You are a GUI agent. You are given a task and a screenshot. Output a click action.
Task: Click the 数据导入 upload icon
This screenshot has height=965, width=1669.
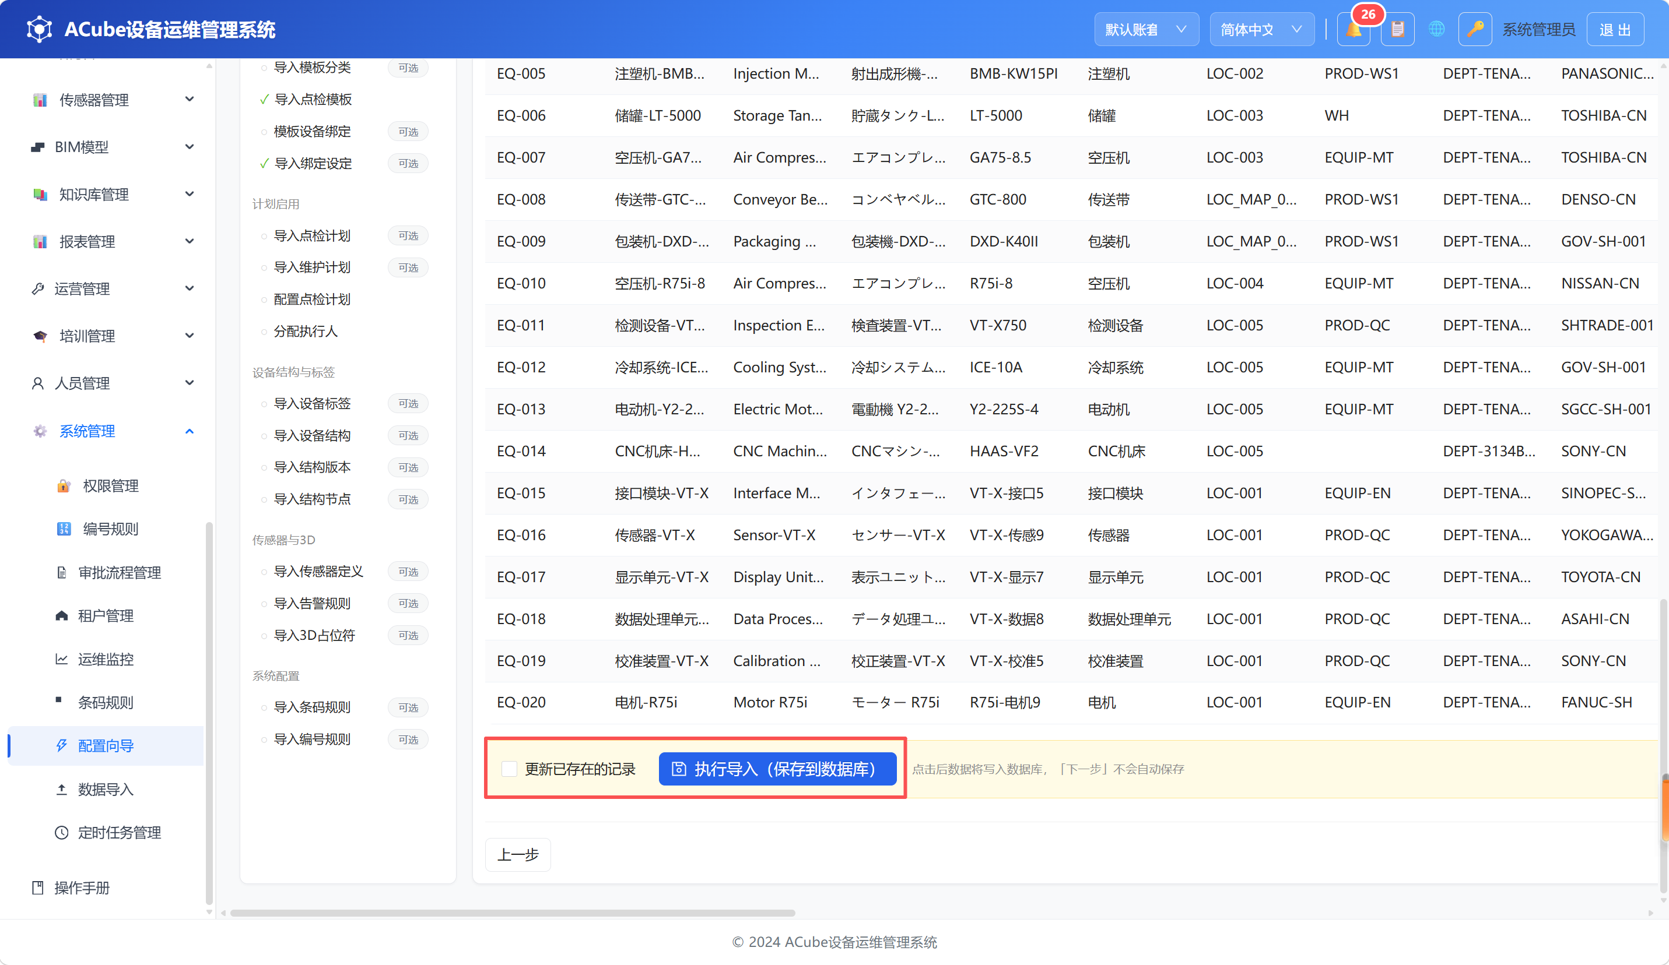(62, 790)
